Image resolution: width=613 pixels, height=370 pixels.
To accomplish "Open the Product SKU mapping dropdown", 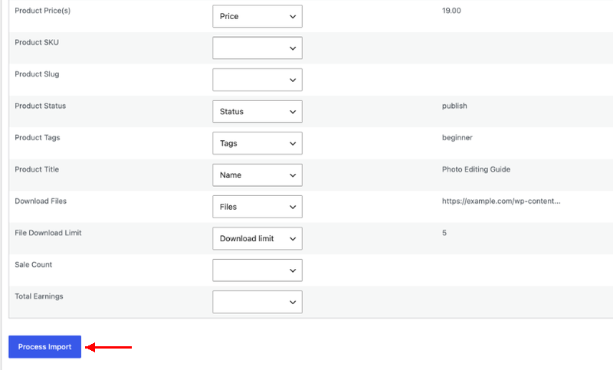I will pos(257,48).
